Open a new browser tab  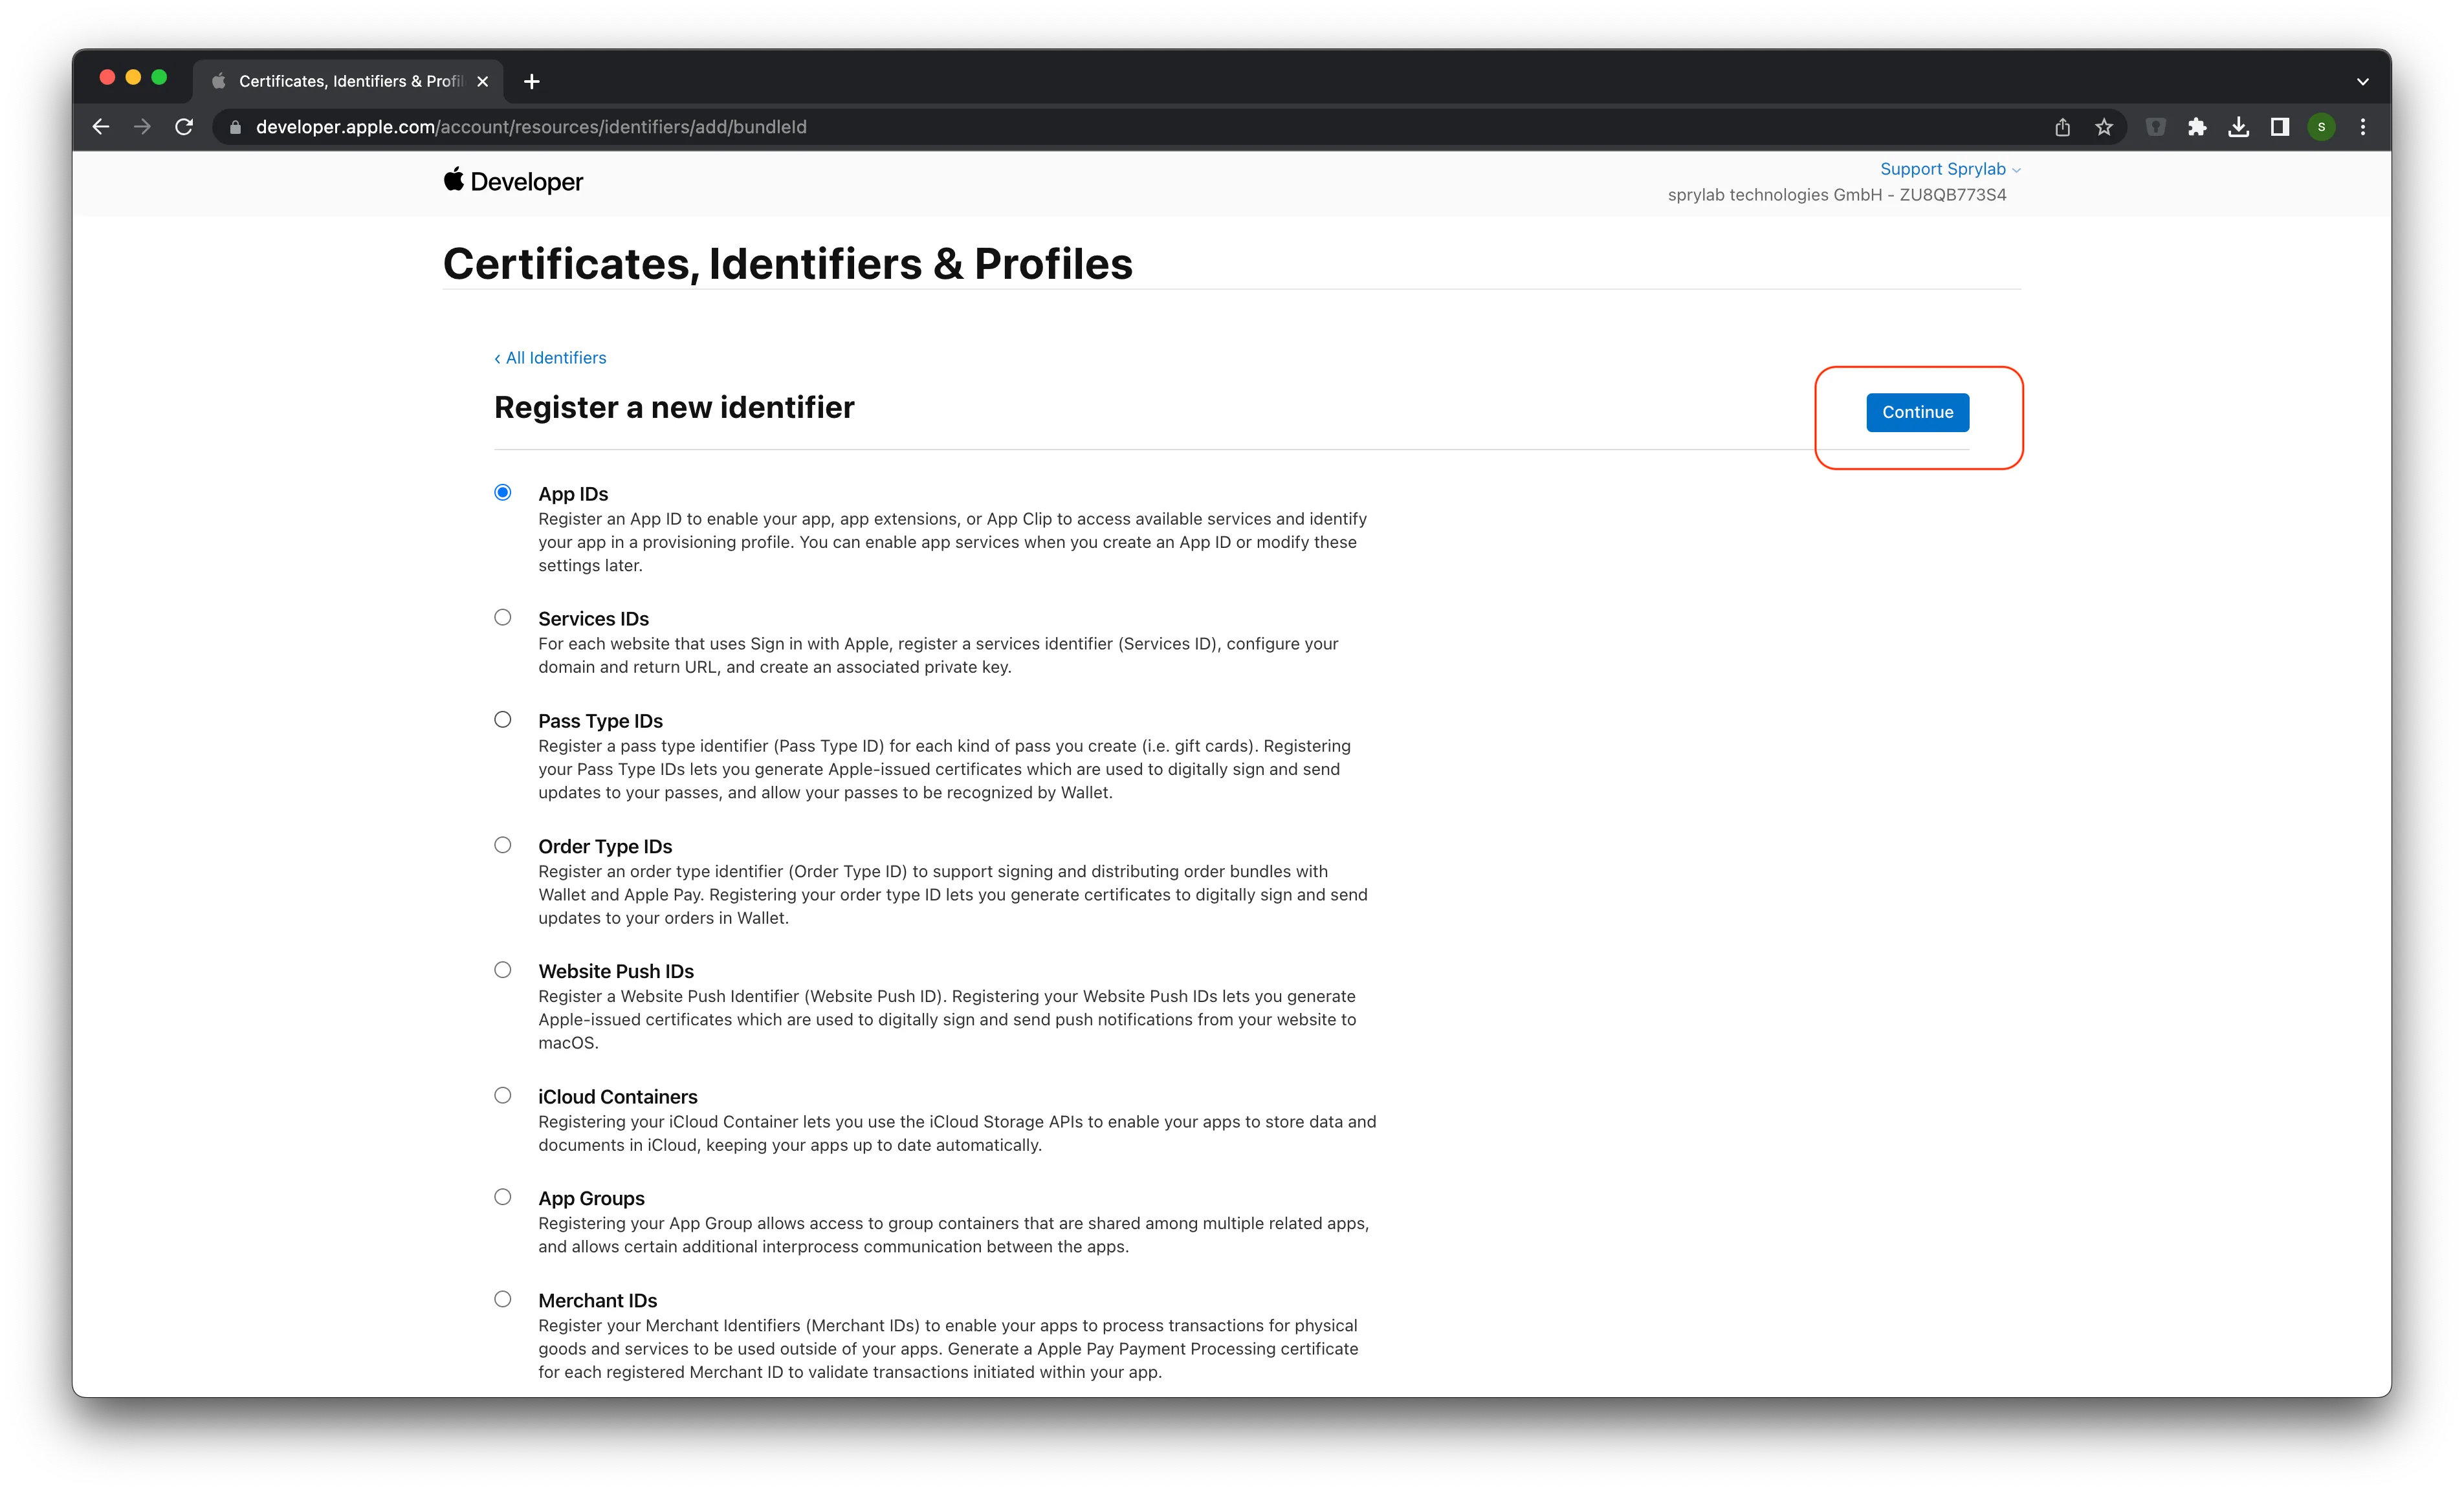pos(532,81)
